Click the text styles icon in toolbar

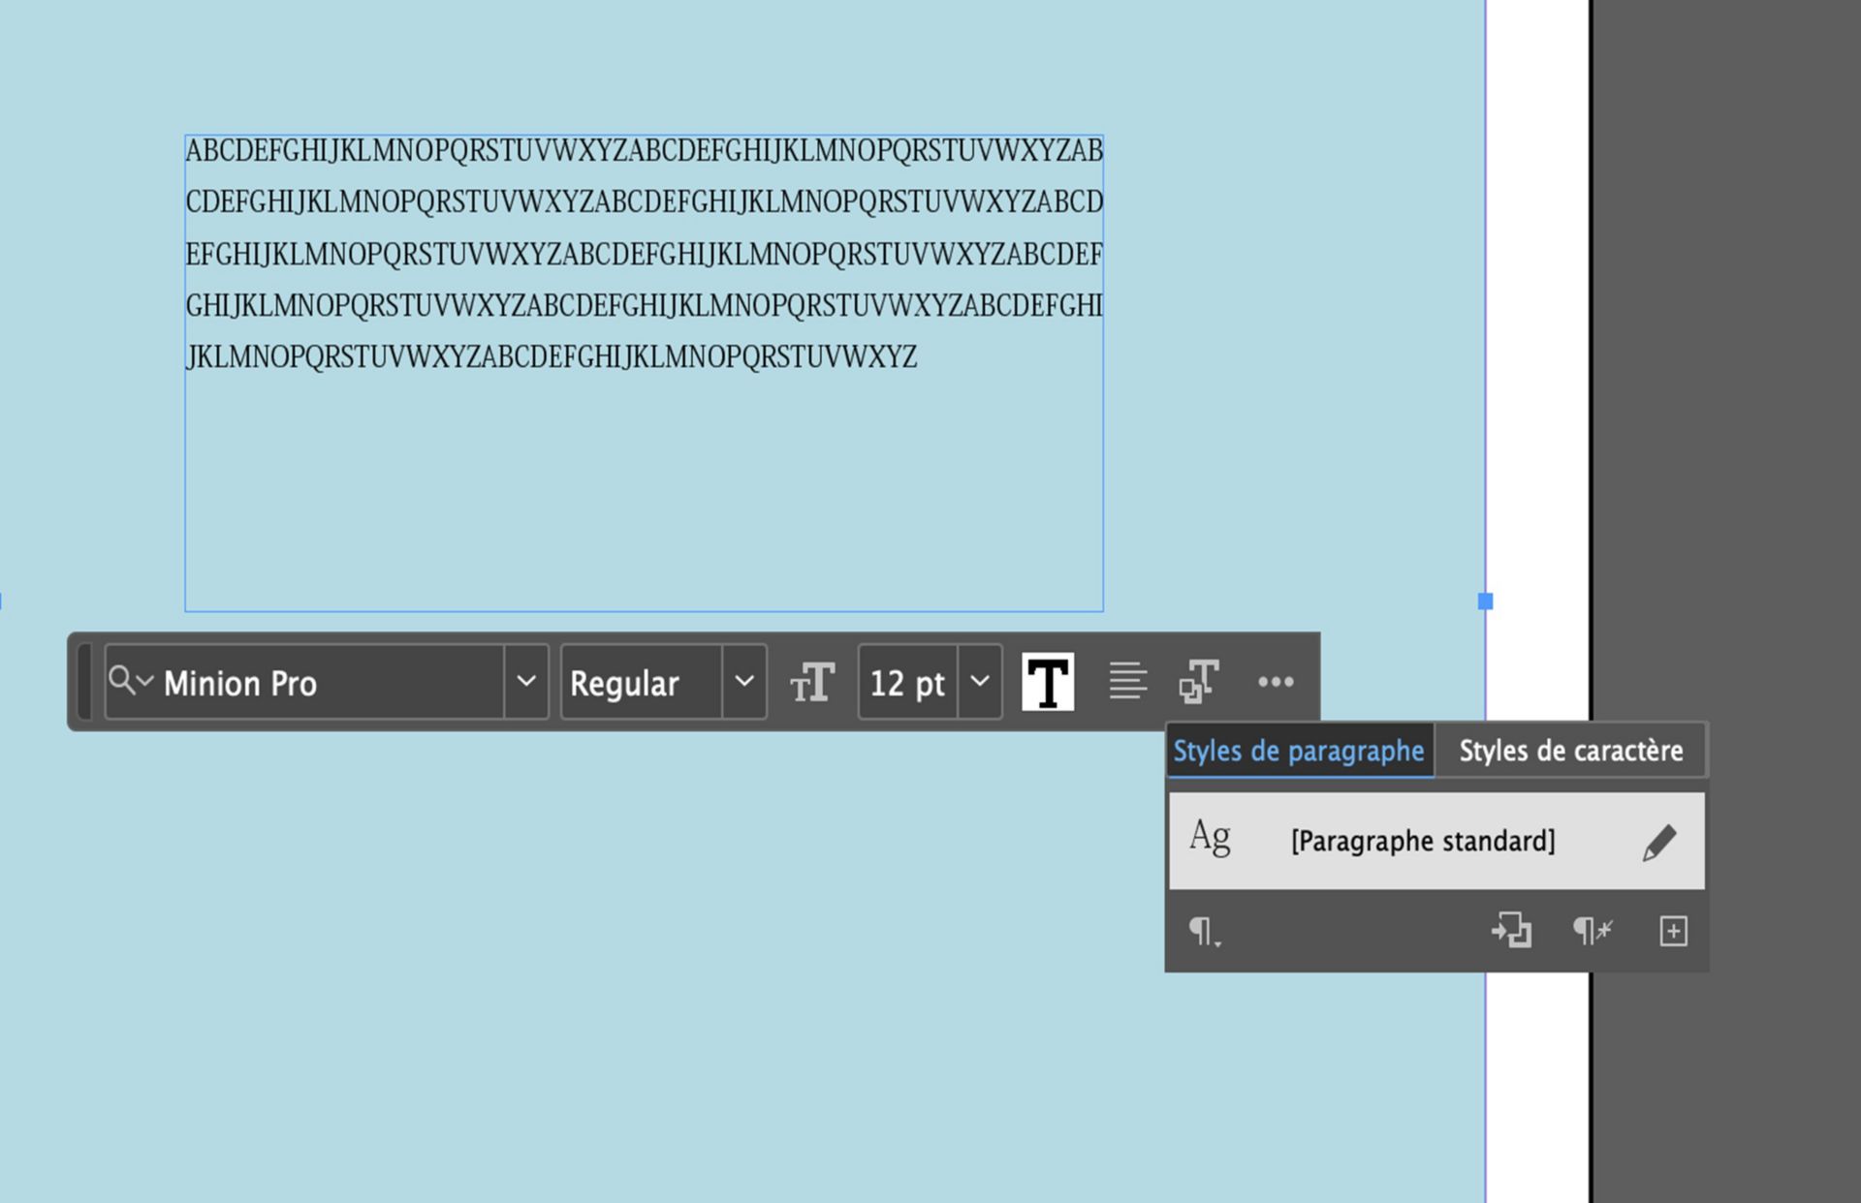1199,681
